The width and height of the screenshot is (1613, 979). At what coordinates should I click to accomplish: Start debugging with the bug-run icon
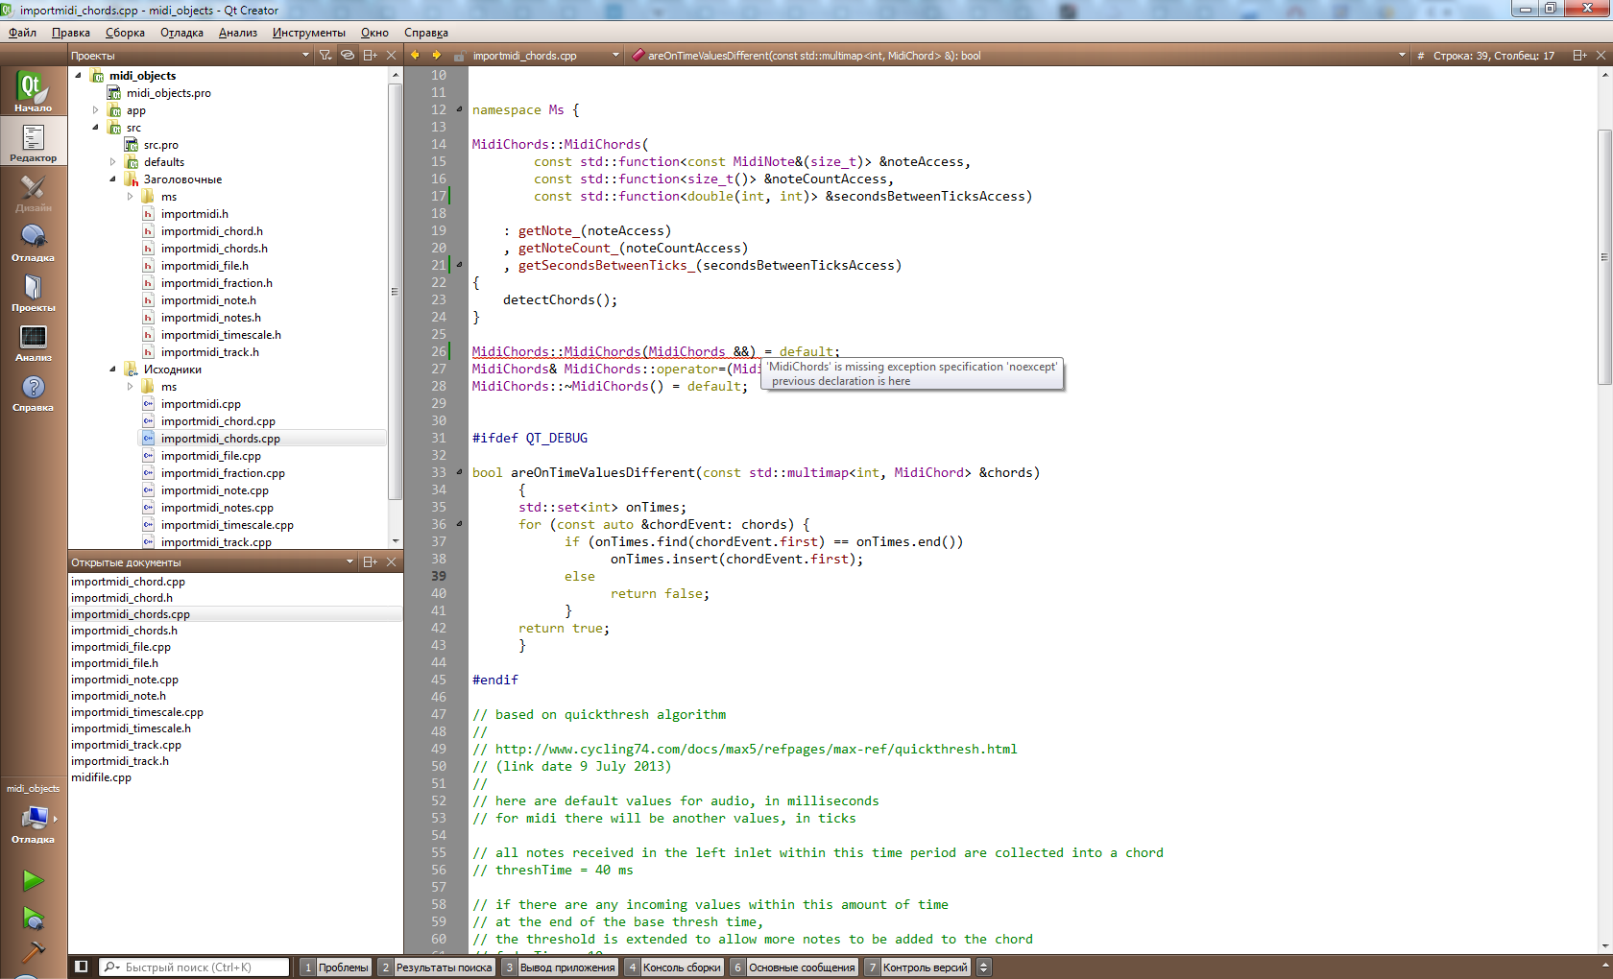point(33,919)
